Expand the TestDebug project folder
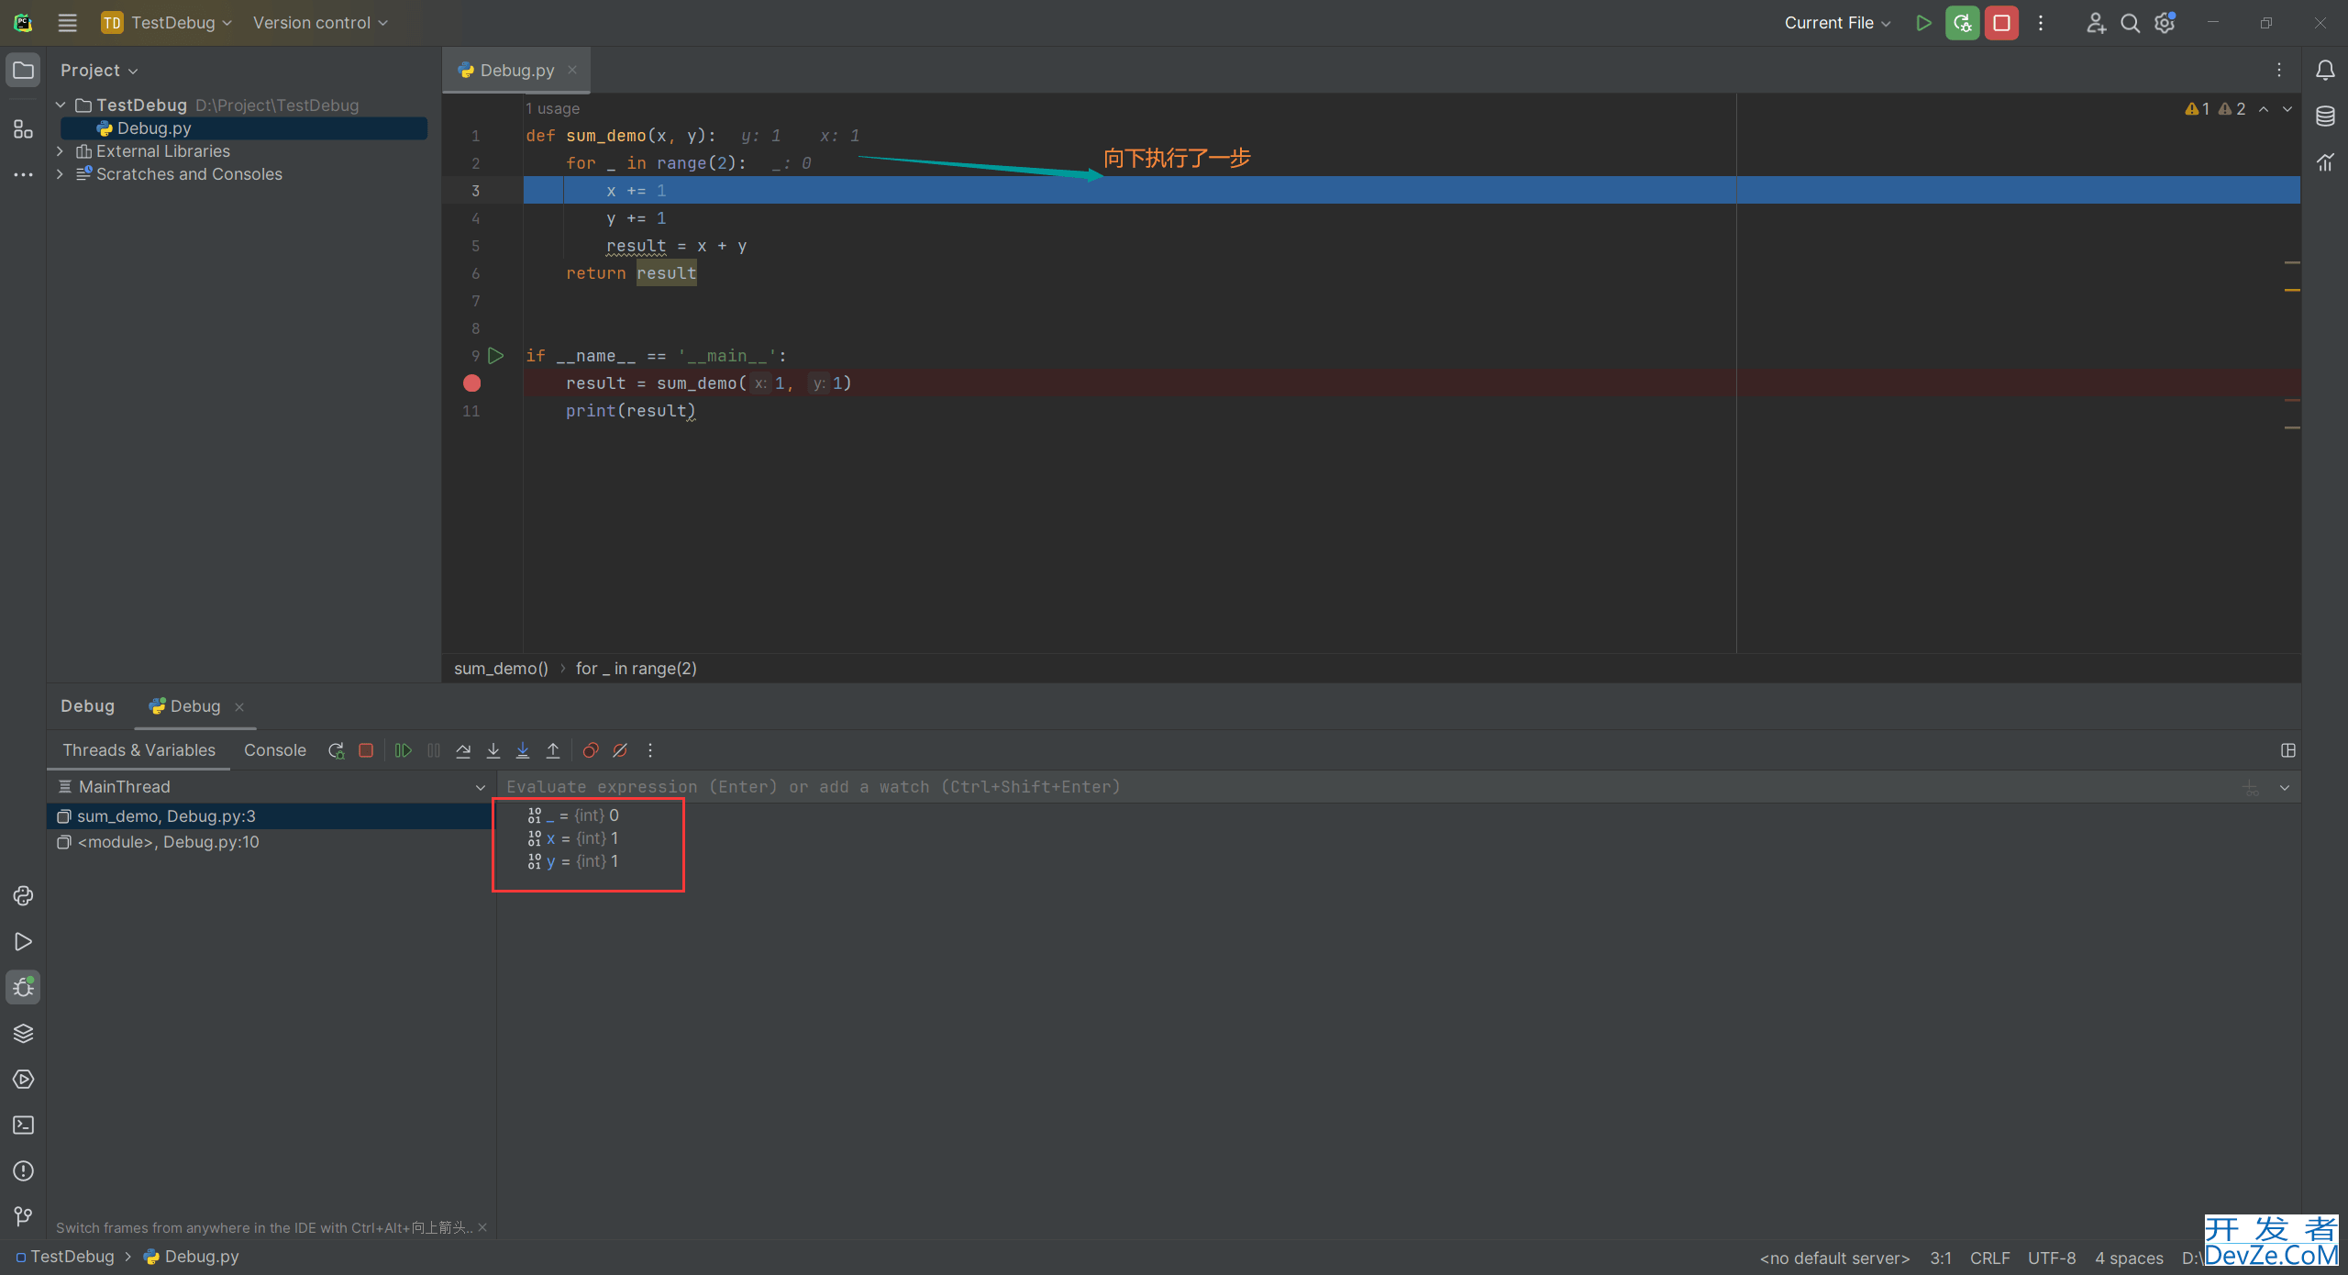Image resolution: width=2348 pixels, height=1275 pixels. (58, 104)
